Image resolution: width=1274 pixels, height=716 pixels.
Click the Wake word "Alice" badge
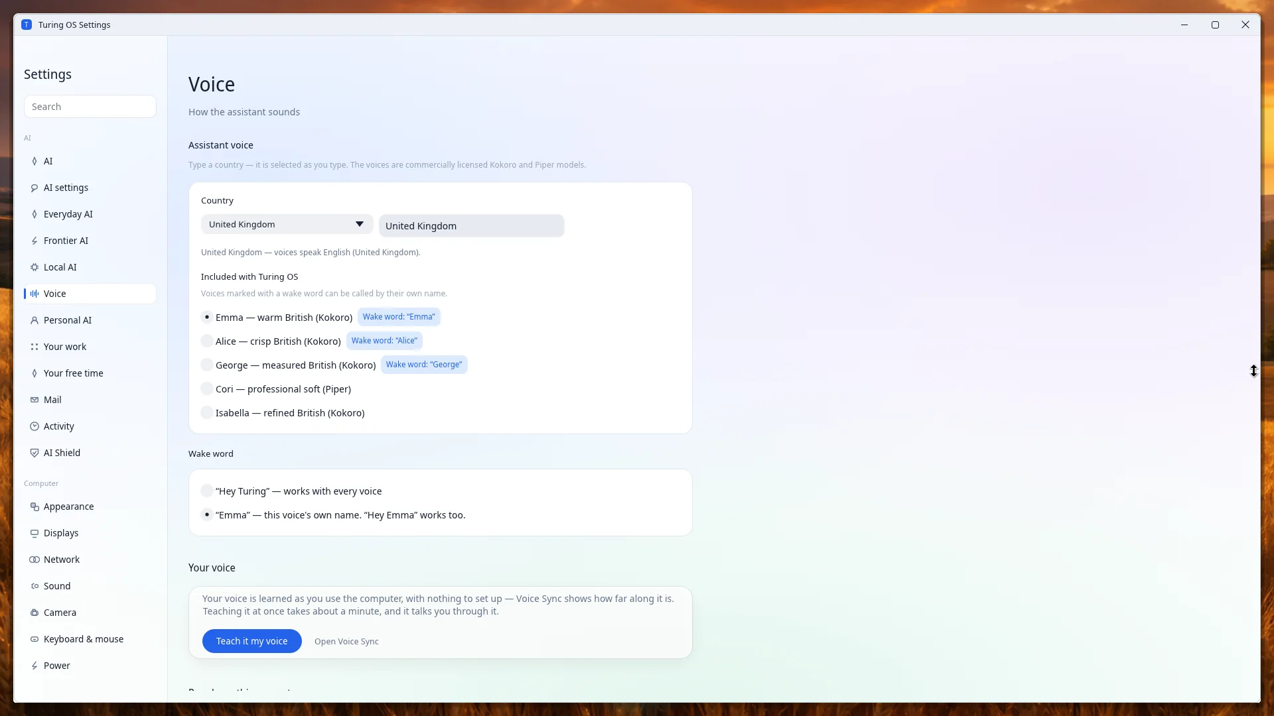[x=384, y=341]
